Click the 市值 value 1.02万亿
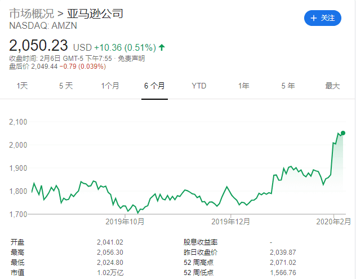This screenshot has height=279, width=356. tap(110, 273)
